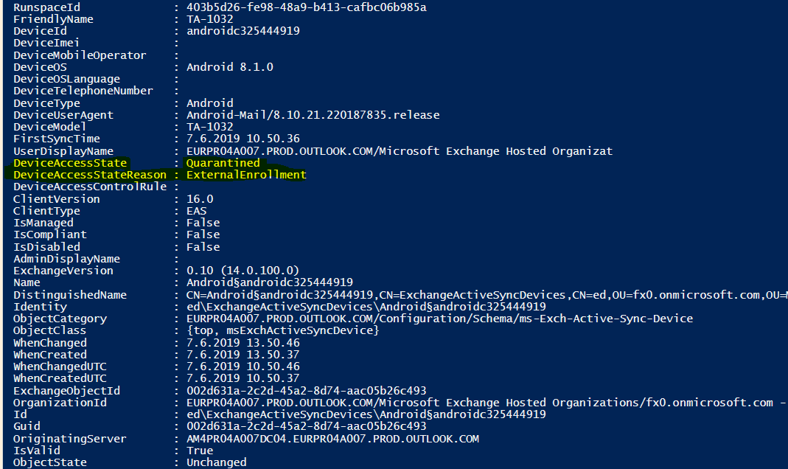The height and width of the screenshot is (469, 788).
Task: Click the DeviceAccessState property name
Action: tap(70, 163)
